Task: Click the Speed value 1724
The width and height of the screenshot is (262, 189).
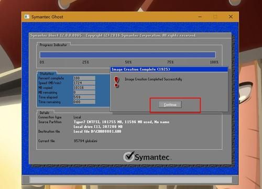Action: click(84, 83)
